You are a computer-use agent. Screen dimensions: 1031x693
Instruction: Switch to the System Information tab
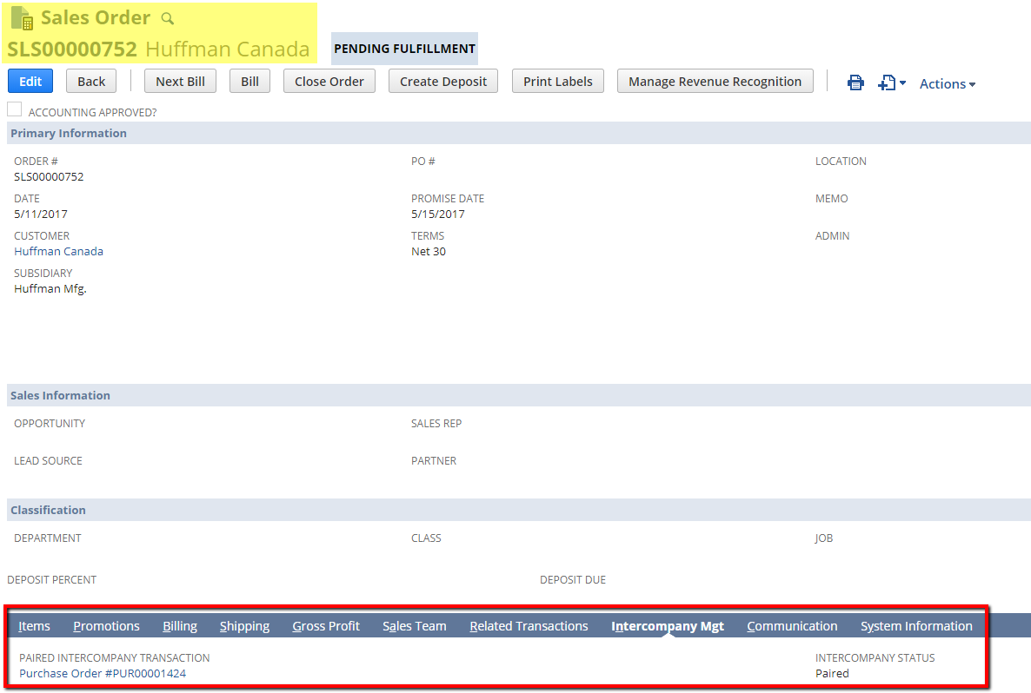coord(916,626)
